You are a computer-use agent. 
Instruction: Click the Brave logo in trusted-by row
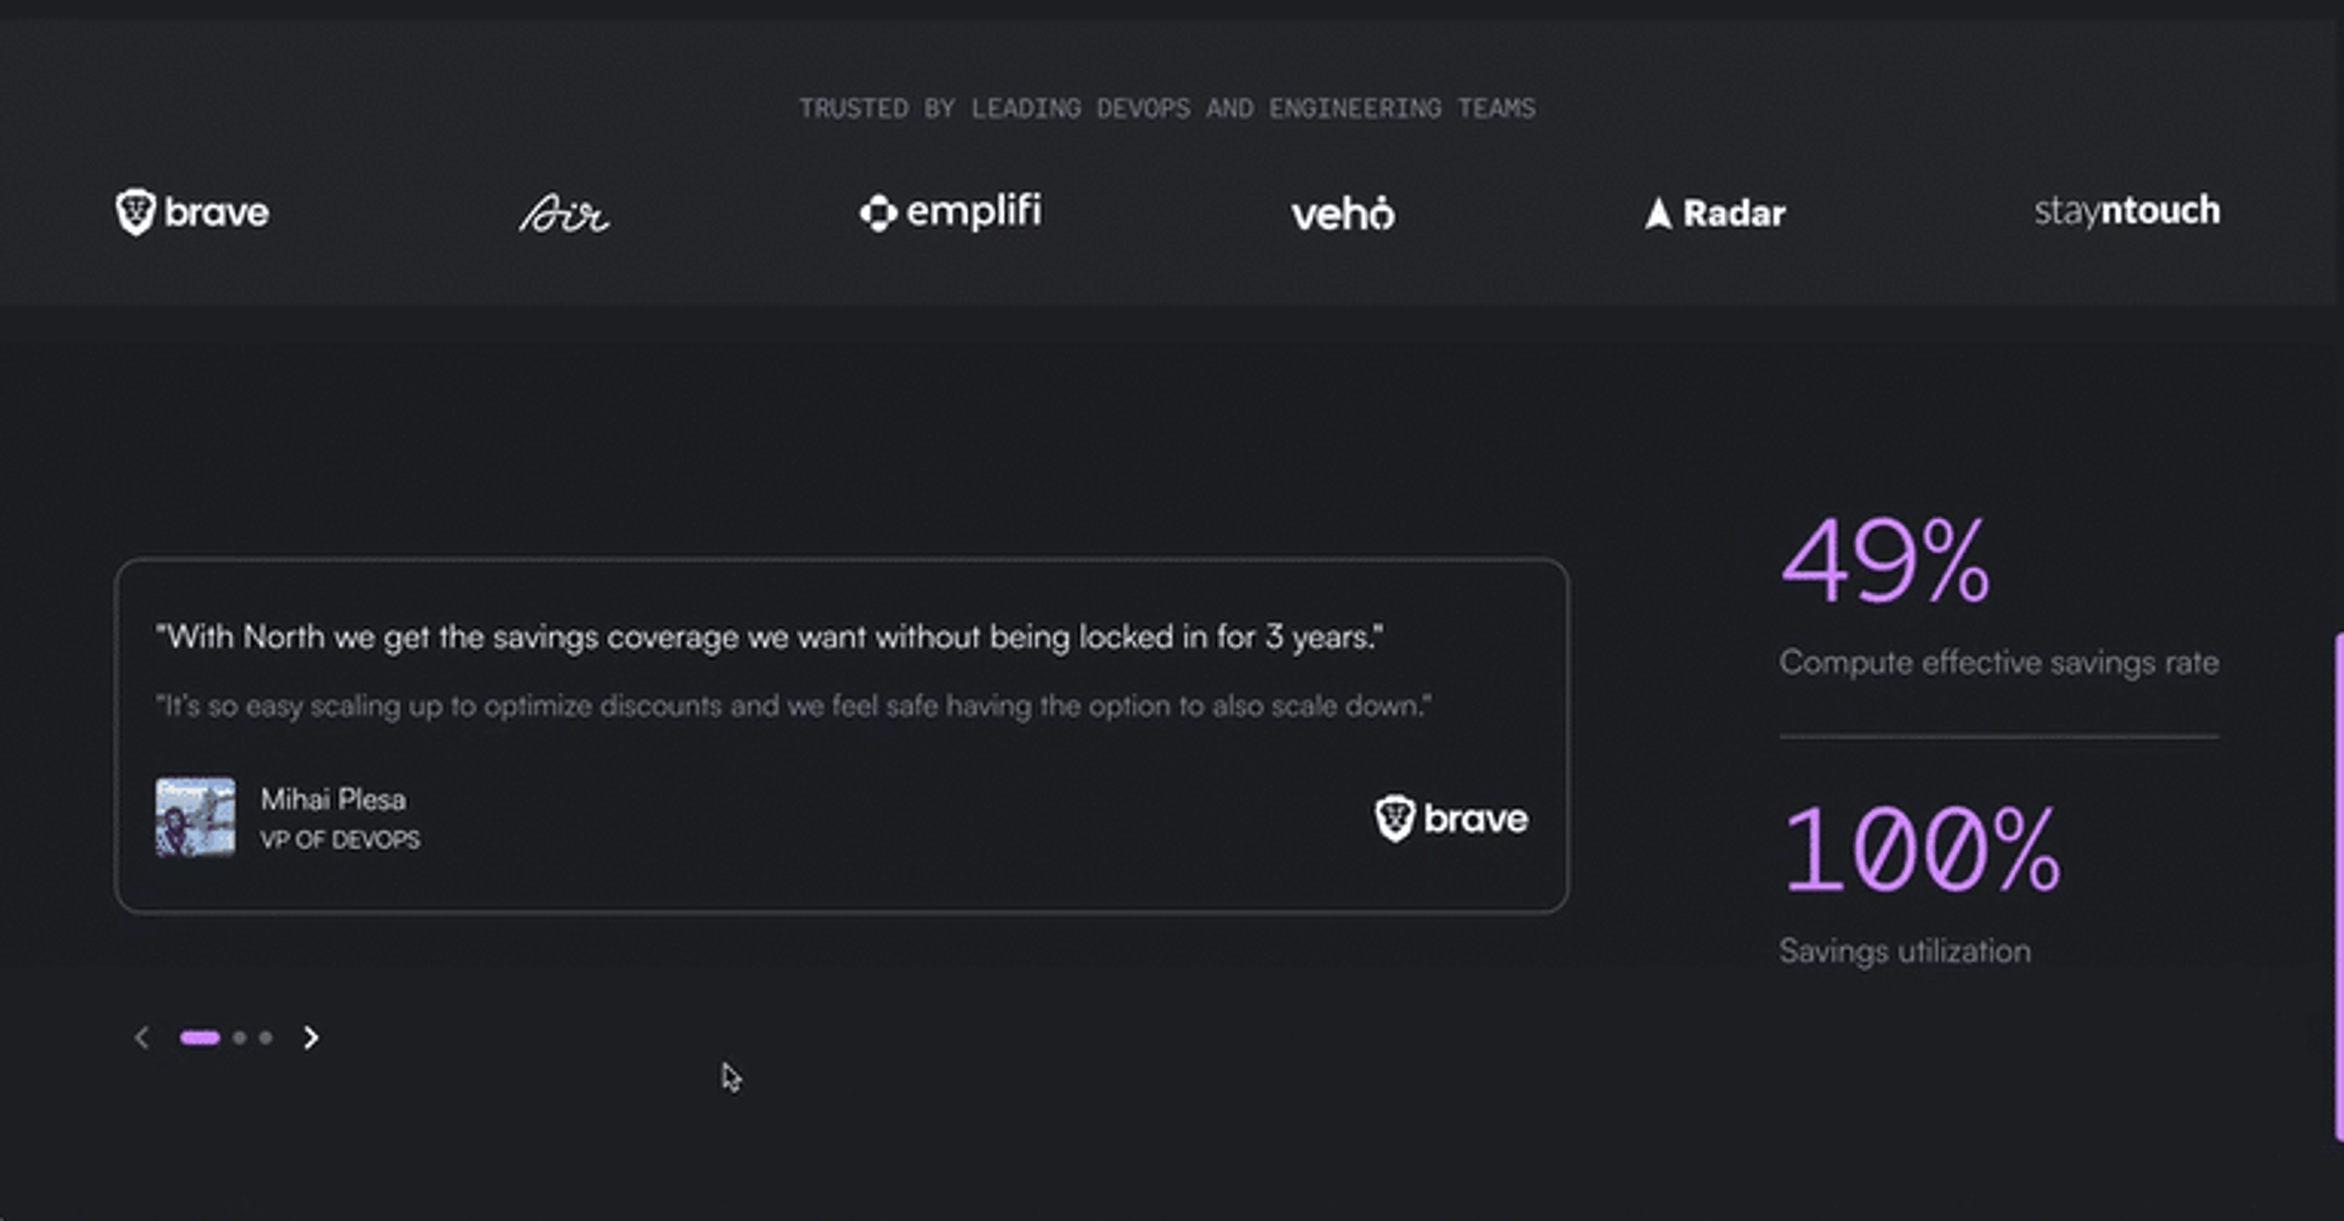point(192,212)
